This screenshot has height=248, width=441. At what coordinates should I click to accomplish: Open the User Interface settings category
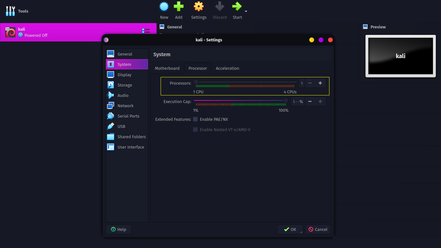127,147
